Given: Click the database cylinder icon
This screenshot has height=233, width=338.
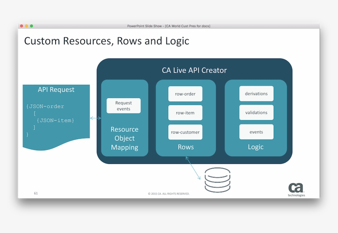Looking at the screenshot, I should [217, 180].
